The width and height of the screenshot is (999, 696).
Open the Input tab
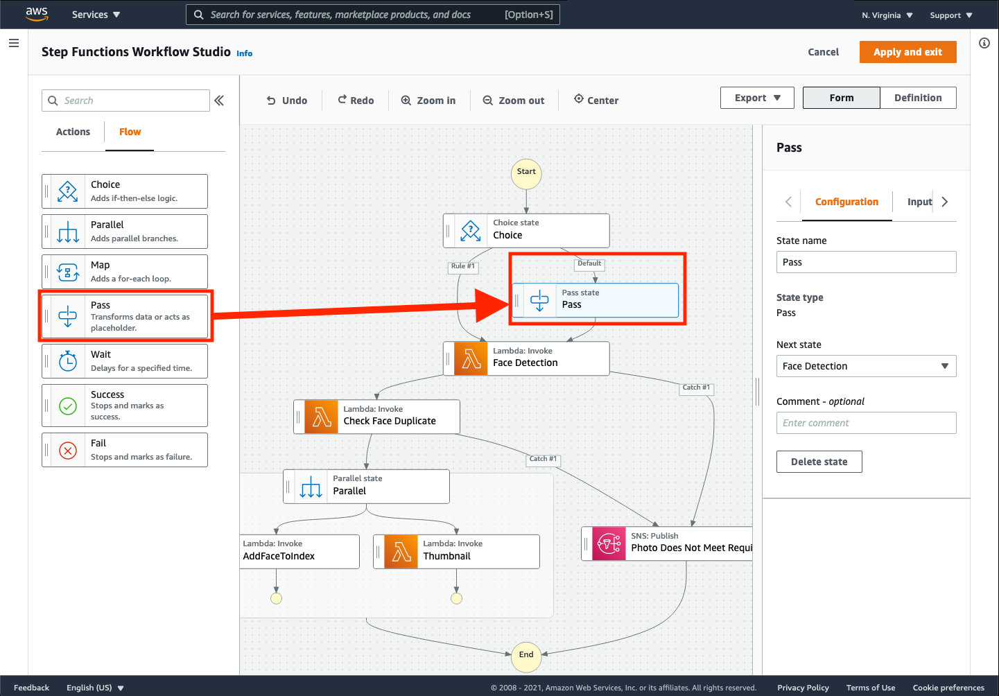920,202
